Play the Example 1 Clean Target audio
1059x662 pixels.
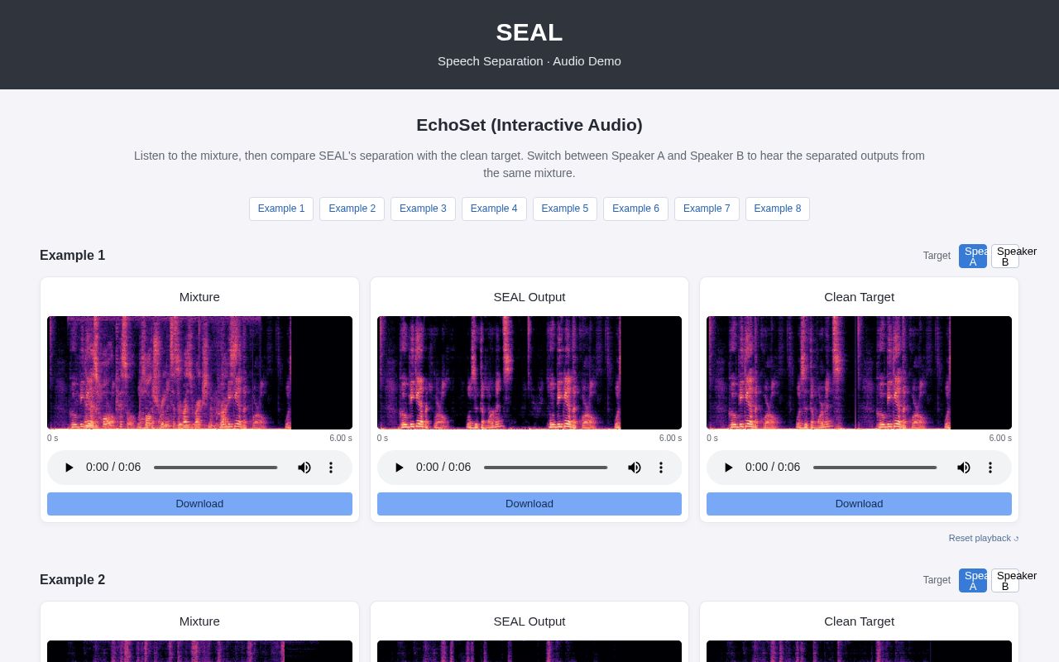point(729,468)
